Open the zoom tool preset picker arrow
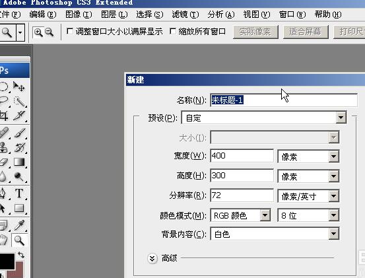This screenshot has width=365, height=278. pos(20,32)
